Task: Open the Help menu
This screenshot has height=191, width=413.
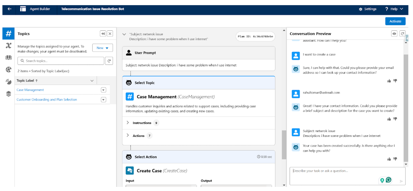Action: 394,9
